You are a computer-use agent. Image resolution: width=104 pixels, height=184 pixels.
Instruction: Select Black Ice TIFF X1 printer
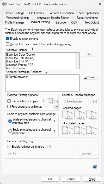pyautogui.click(x=17, y=61)
